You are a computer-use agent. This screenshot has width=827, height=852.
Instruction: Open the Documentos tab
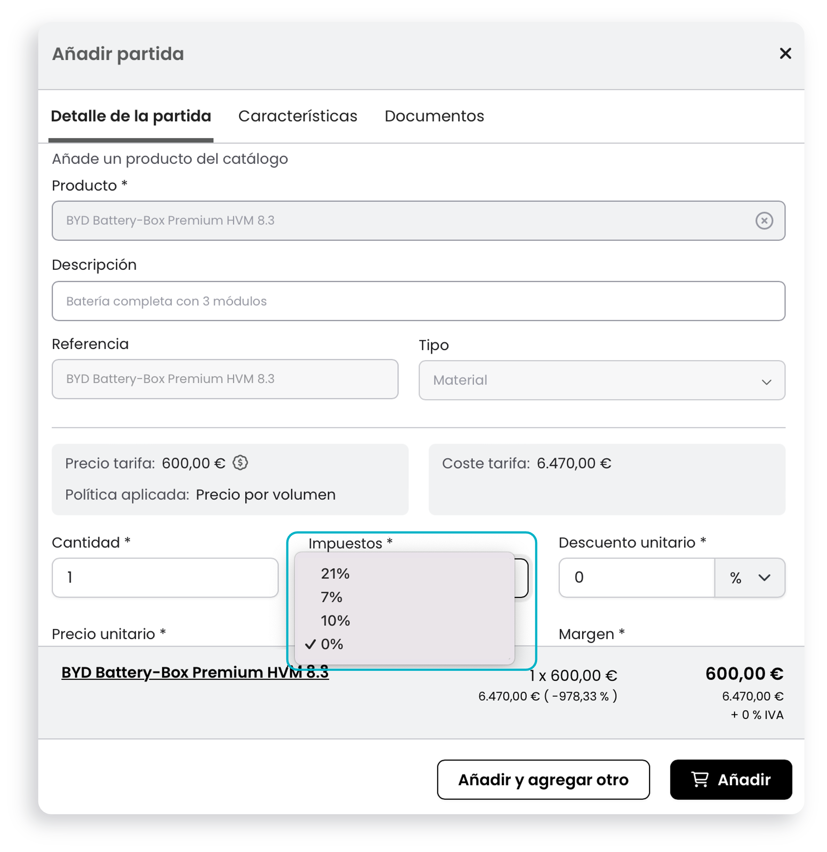pos(434,116)
